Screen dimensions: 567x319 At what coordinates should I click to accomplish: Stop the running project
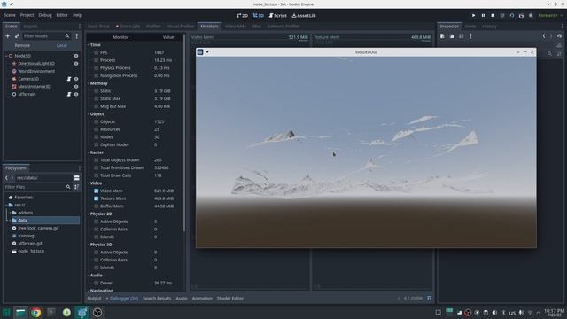(493, 16)
